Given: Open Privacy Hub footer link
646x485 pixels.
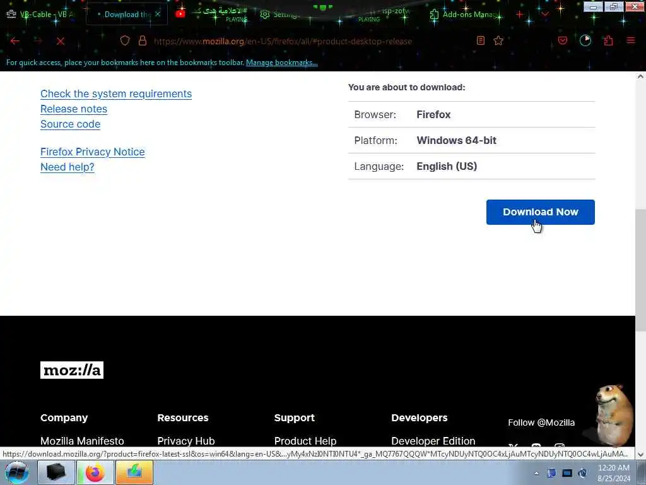Looking at the screenshot, I should [186, 441].
